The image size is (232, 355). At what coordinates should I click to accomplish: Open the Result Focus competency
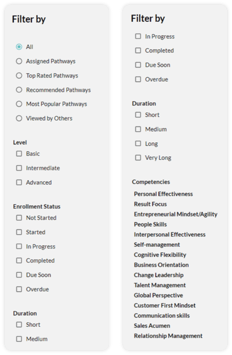[x=150, y=204]
